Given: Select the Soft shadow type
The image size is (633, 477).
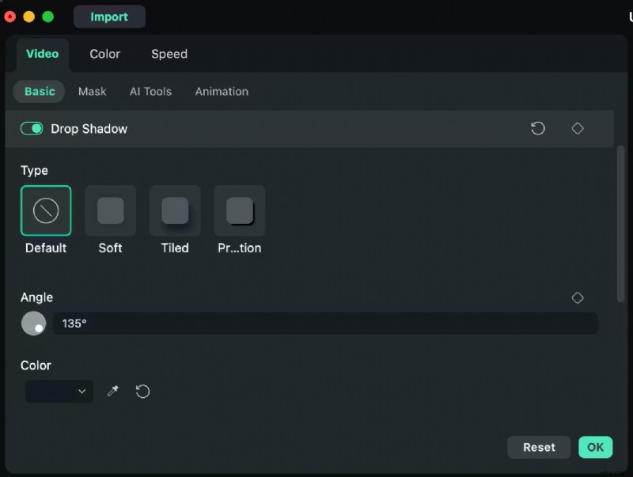Looking at the screenshot, I should 110,210.
